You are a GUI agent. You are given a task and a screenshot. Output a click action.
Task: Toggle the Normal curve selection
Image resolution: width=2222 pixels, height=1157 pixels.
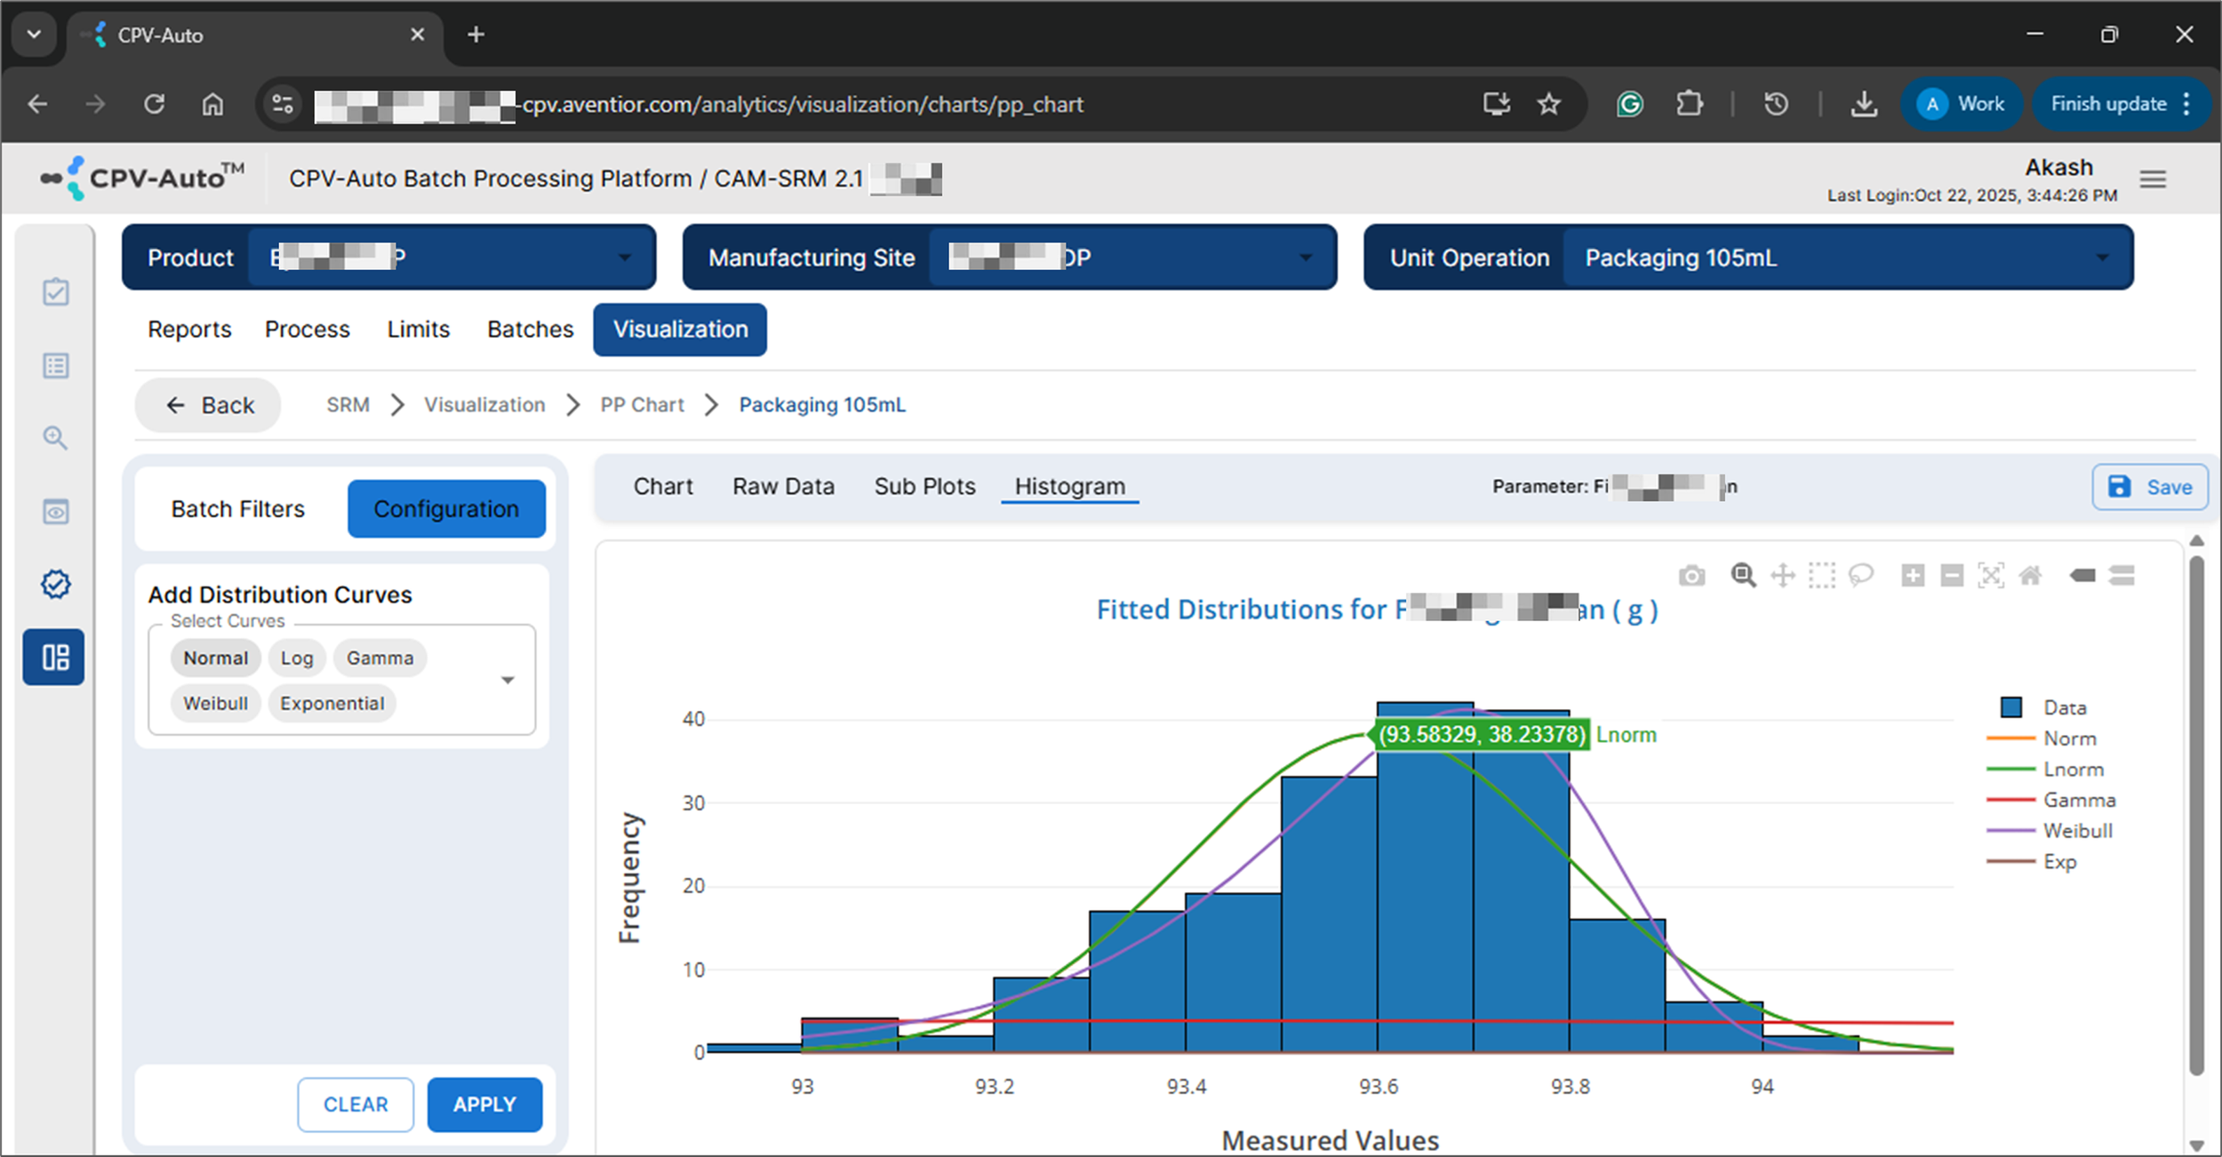coord(215,658)
